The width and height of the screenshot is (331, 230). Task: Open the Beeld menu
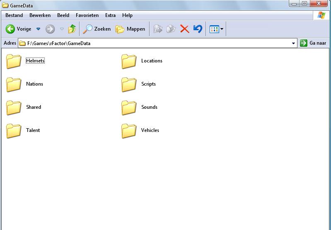pos(63,15)
